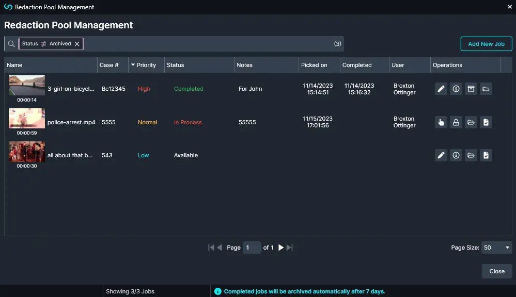Screen dimensions: 516x297
Task: Open info for the completed bicycle job
Action: tap(456, 89)
